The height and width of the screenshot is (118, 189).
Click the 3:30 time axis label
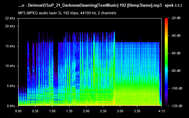(x=137, y=111)
